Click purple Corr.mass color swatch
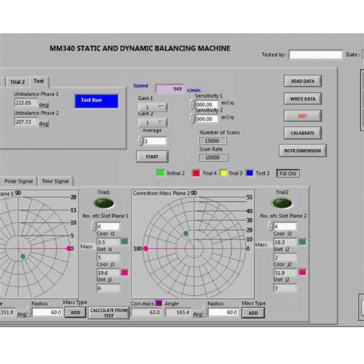 [x=159, y=303]
